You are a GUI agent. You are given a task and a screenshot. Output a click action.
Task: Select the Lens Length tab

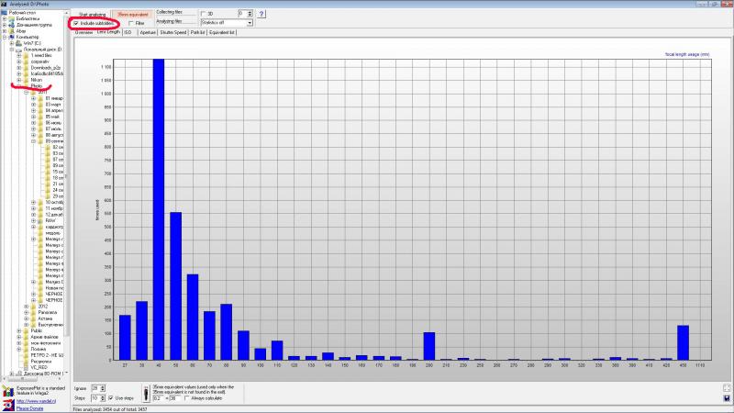[x=108, y=32]
